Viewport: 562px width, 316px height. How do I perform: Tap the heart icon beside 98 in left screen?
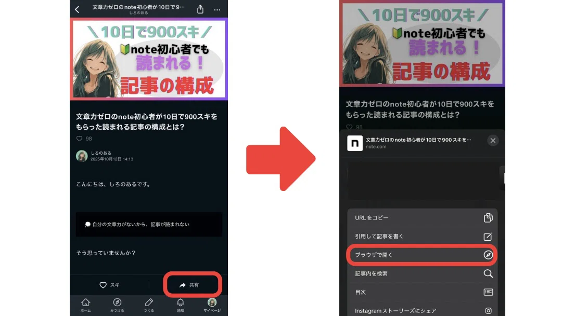79,139
